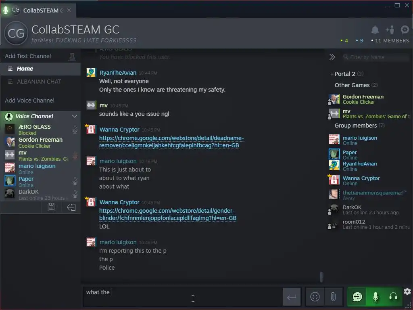
Task: Click the Filter by Name search field
Action: pyautogui.click(x=376, y=57)
